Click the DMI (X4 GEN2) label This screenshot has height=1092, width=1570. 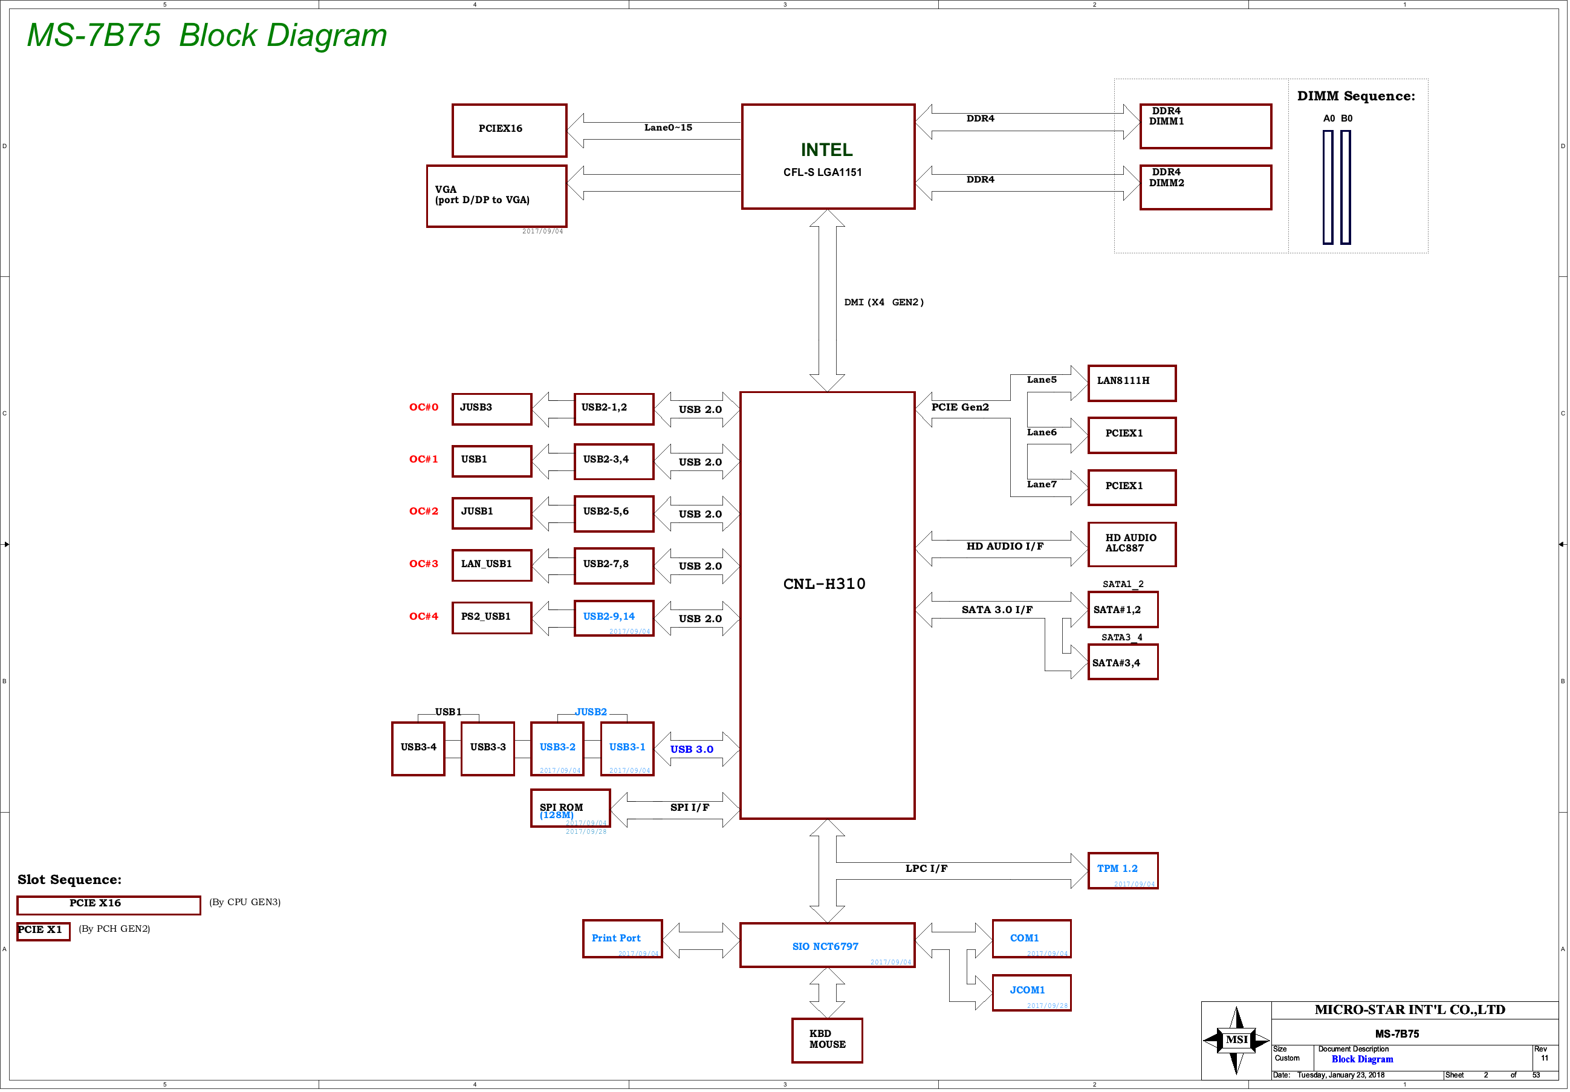point(883,302)
